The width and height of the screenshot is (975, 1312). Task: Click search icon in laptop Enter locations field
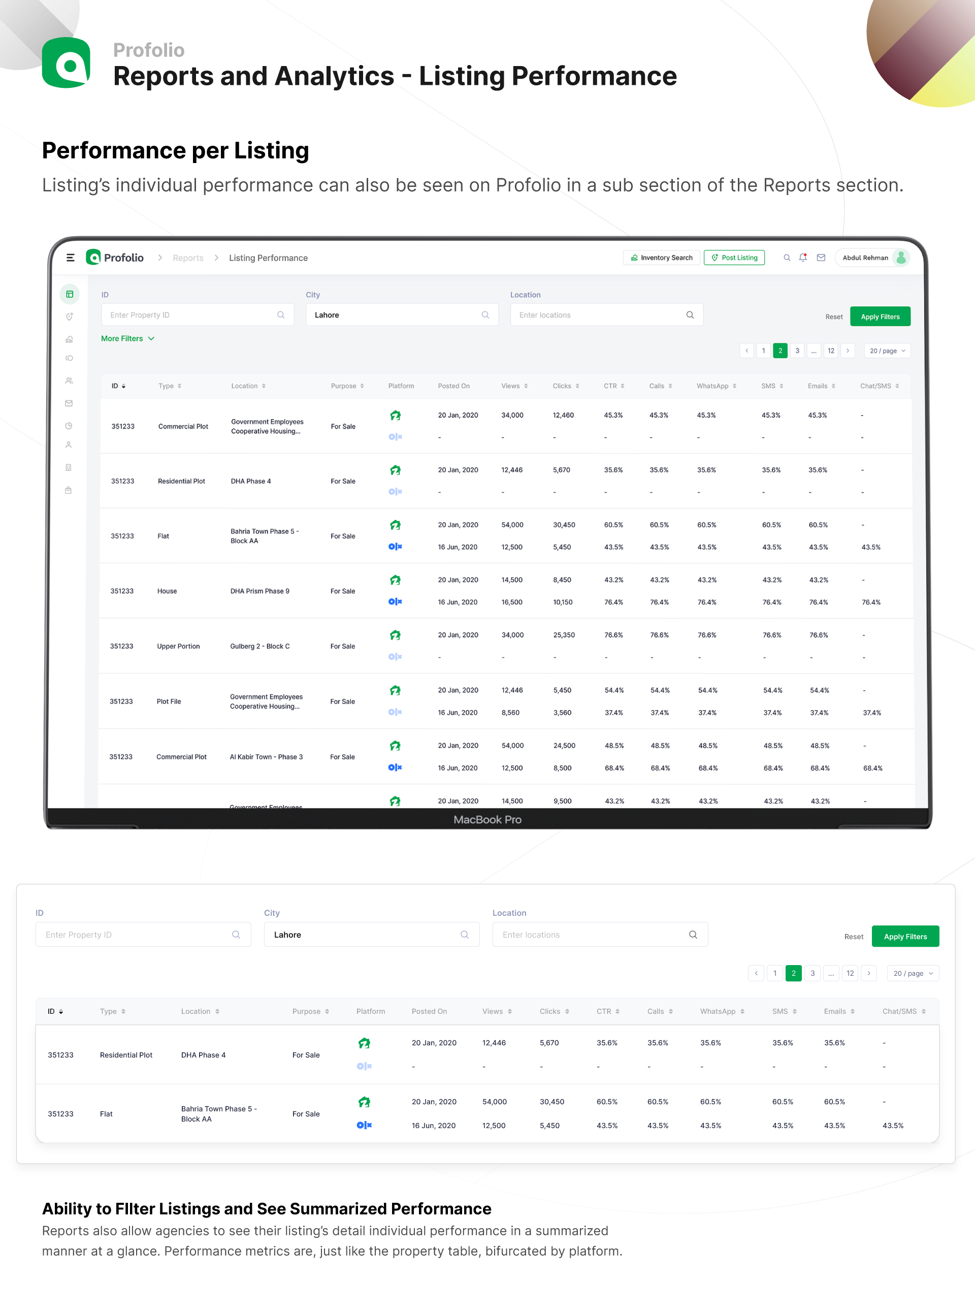tap(690, 314)
